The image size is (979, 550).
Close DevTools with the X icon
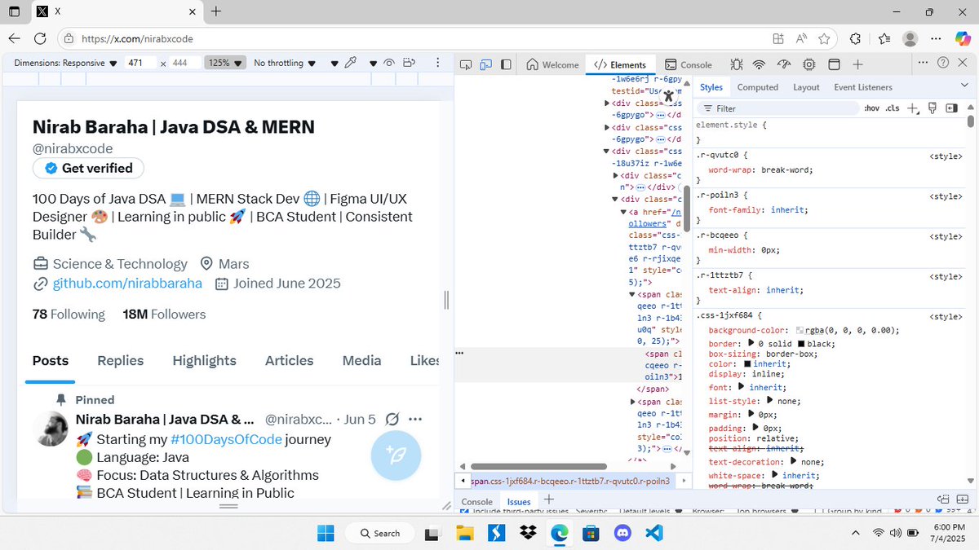(x=963, y=63)
